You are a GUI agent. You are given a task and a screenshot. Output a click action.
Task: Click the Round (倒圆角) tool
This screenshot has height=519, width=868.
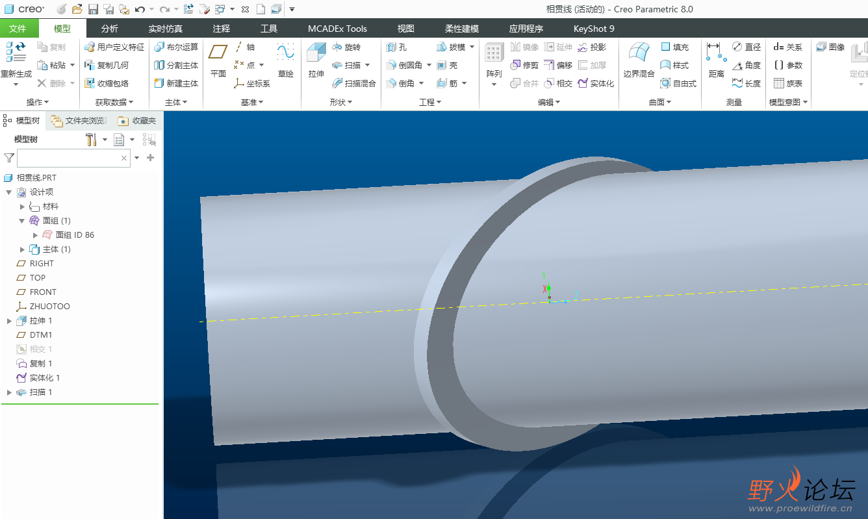[404, 66]
